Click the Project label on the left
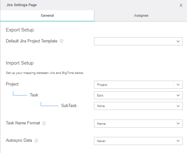The height and width of the screenshot is (153, 187). coord(12,84)
